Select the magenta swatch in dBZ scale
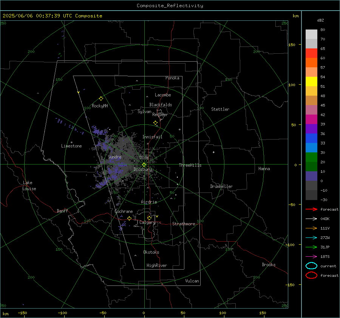Viewport: 340px width, 318px height. (311, 119)
